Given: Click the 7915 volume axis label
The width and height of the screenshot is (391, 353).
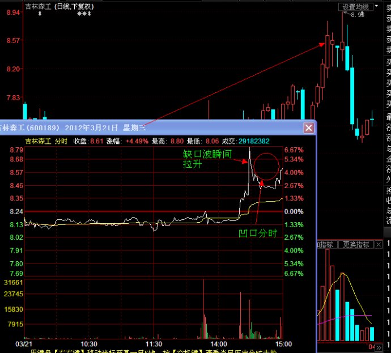Looking at the screenshot, I should click(15, 324).
